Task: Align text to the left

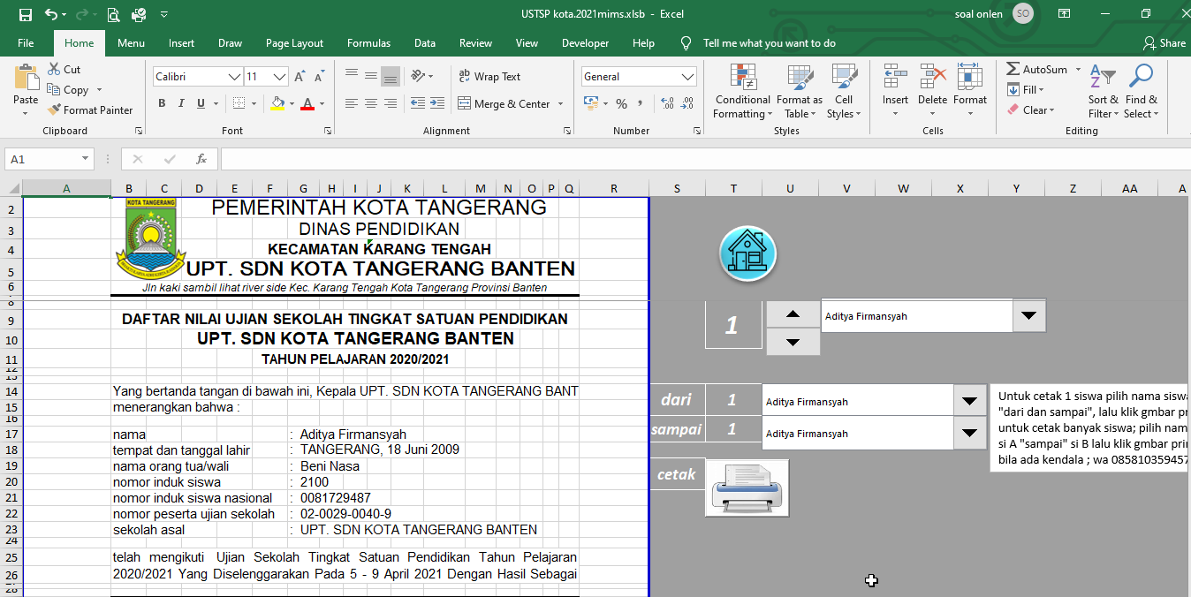Action: click(351, 103)
